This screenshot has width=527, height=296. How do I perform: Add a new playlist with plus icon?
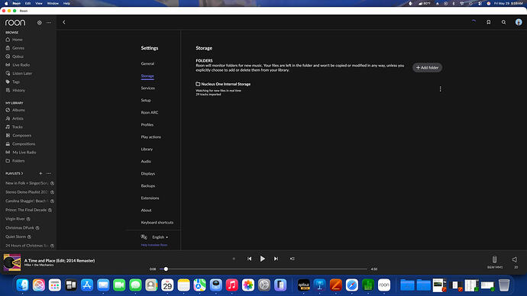pos(40,173)
